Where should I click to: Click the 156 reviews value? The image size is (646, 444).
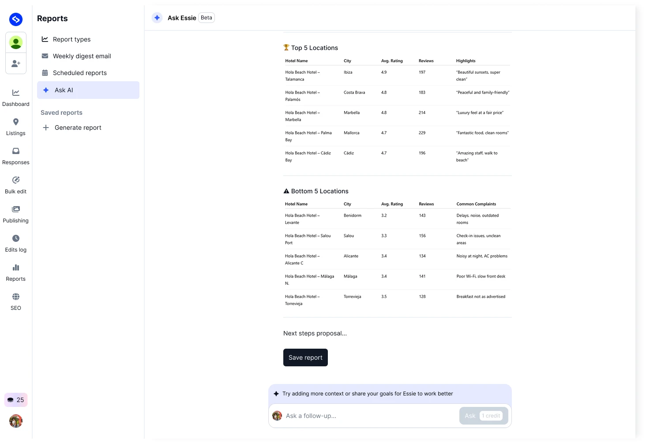(x=422, y=236)
